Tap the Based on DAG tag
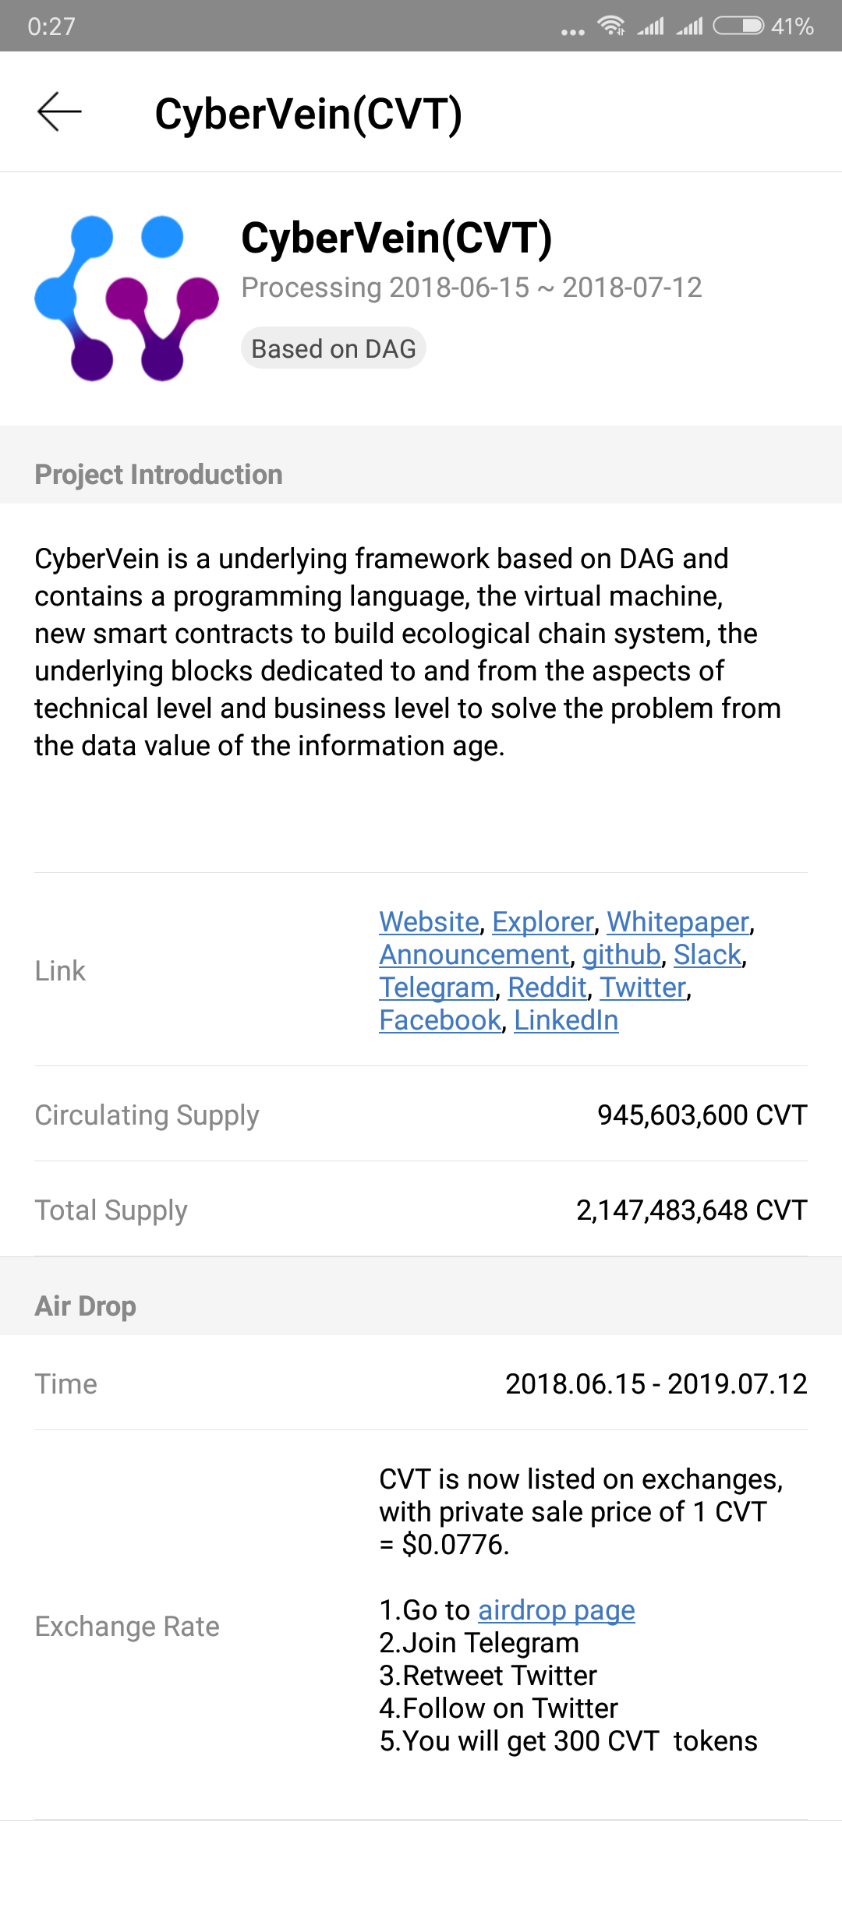This screenshot has width=842, height=1922. tap(334, 348)
